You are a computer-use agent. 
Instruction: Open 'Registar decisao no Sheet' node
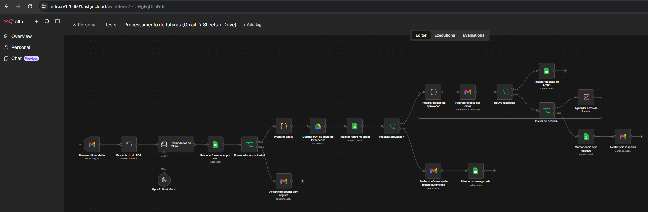click(547, 71)
